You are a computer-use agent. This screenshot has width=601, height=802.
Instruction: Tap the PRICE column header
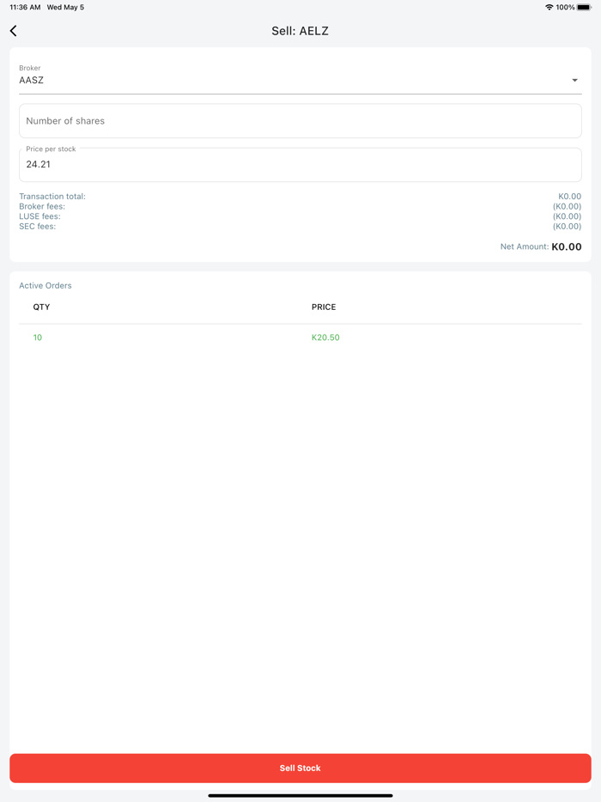click(x=324, y=307)
